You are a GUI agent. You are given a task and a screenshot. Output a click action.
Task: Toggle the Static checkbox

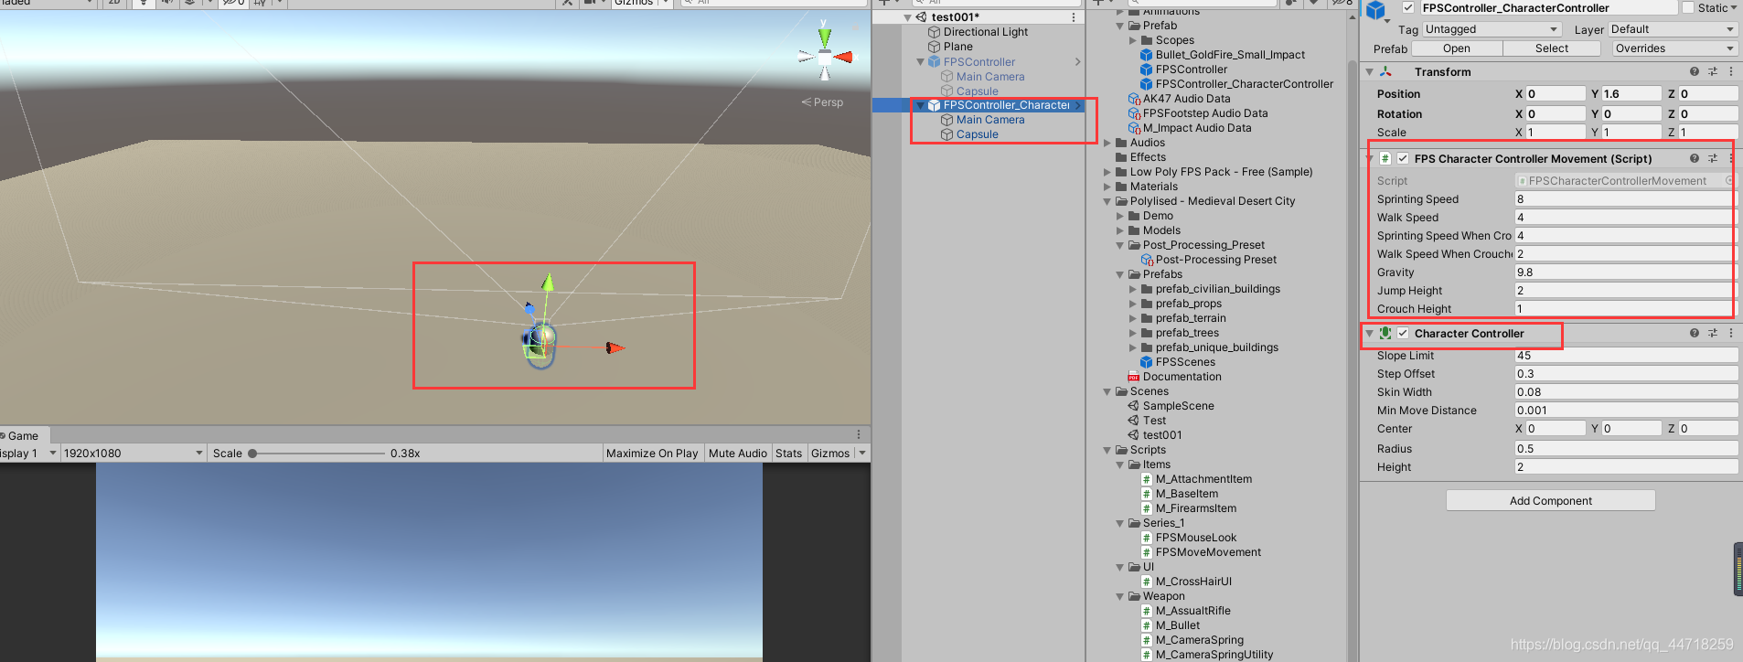[x=1687, y=7]
